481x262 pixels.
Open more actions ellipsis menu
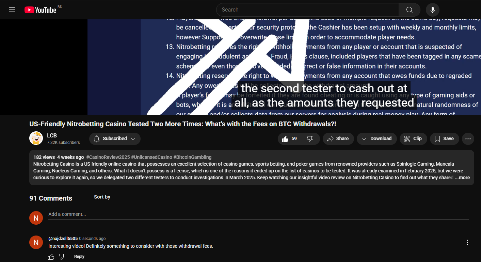[x=468, y=138]
